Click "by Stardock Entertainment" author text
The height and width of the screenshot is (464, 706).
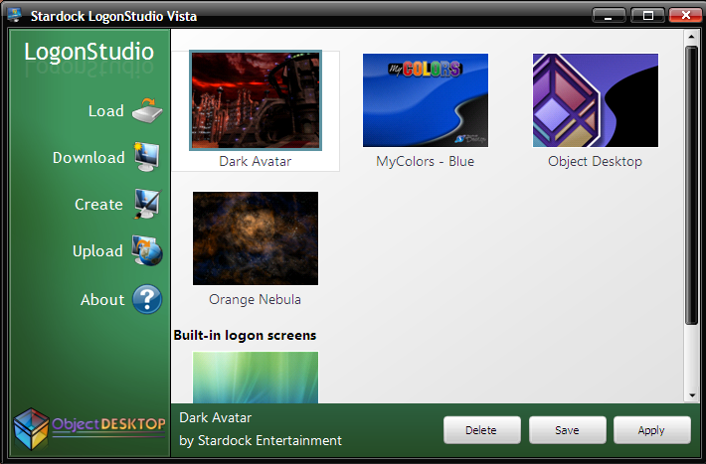[x=261, y=440]
